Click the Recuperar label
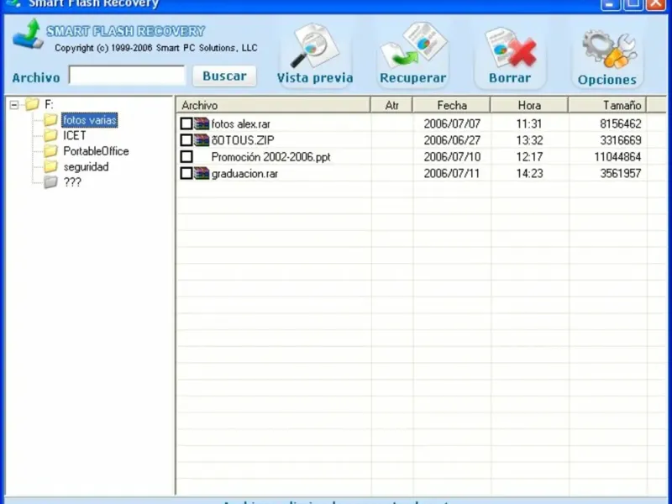 pyautogui.click(x=413, y=78)
